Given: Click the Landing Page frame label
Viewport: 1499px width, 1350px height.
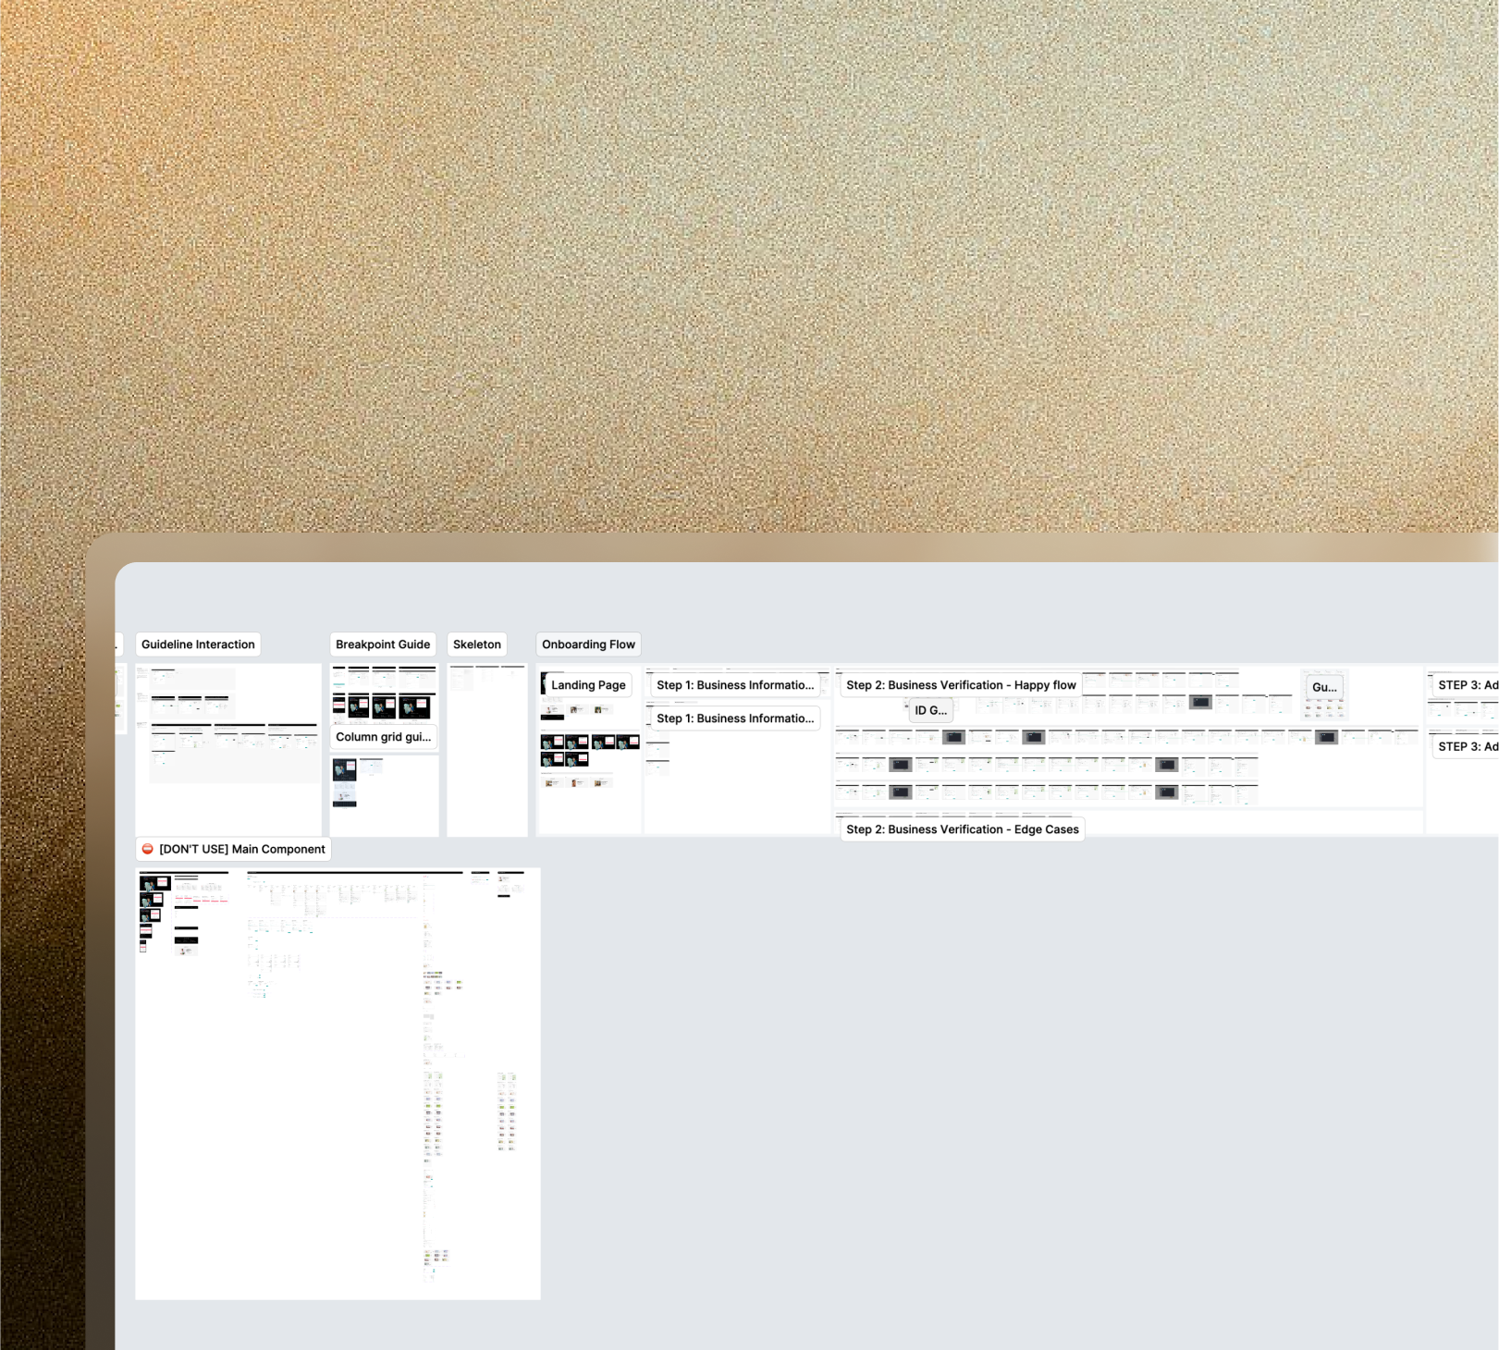Looking at the screenshot, I should pos(588,685).
